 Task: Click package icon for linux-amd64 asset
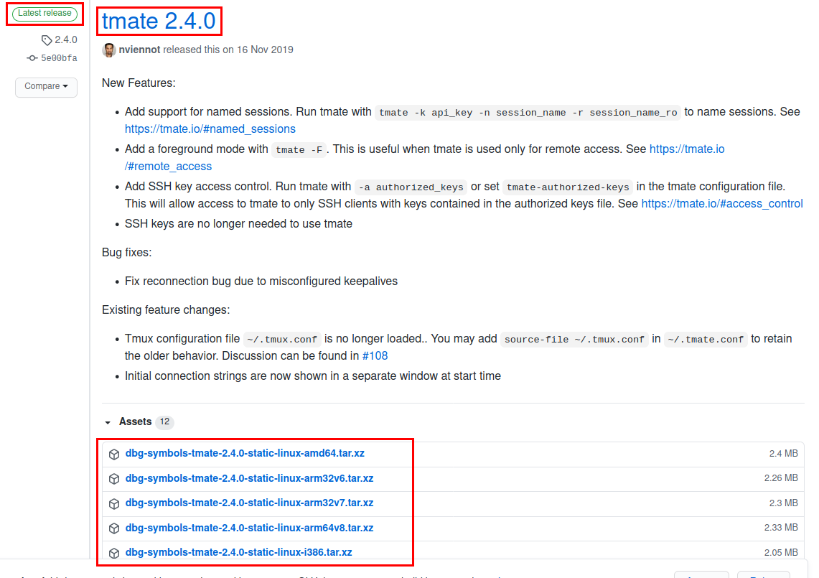pos(114,455)
